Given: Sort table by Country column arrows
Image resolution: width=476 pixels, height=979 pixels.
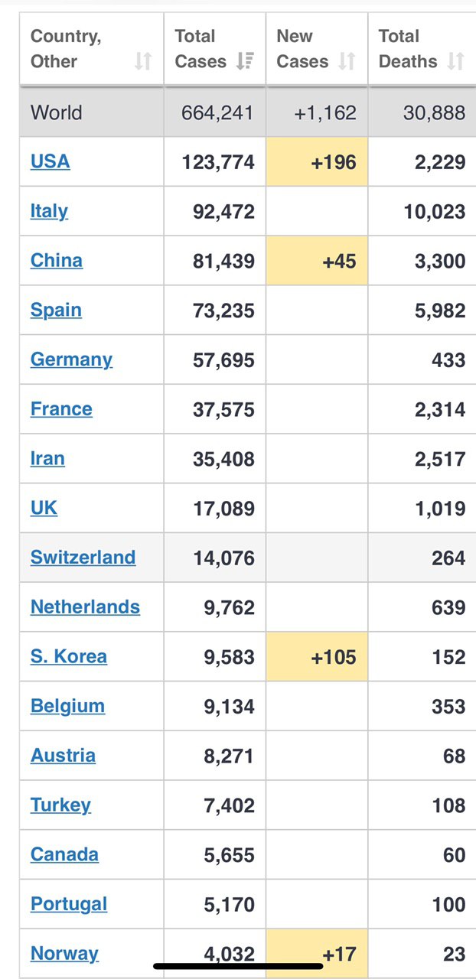Looking at the screenshot, I should pyautogui.click(x=143, y=61).
